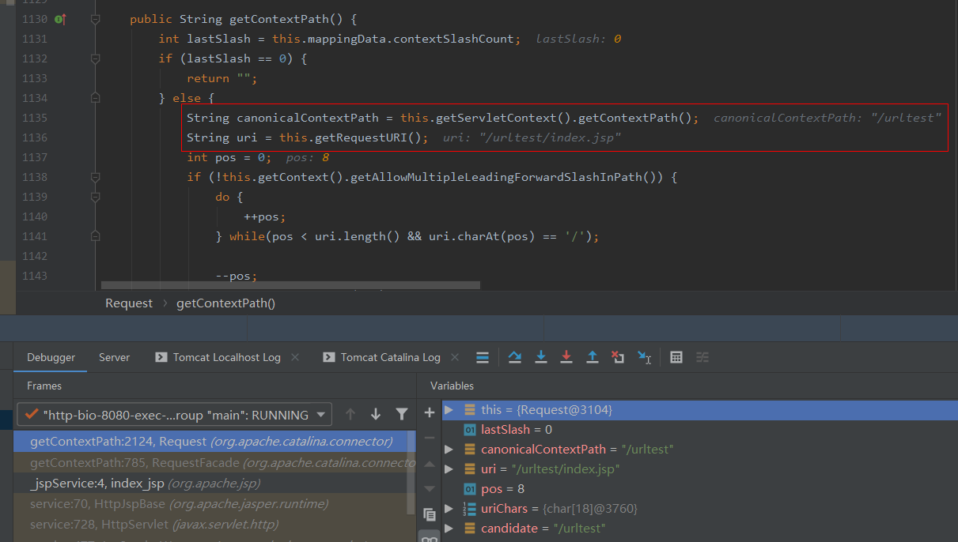
Task: Click the Step Into arrow icon
Action: tap(541, 358)
